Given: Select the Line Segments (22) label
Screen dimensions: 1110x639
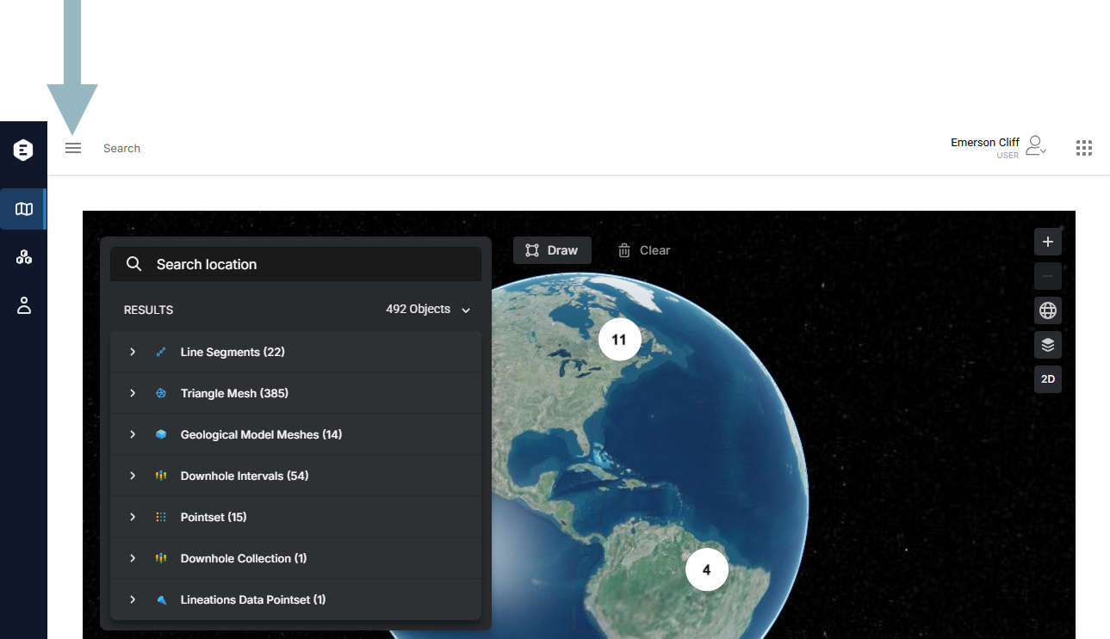Looking at the screenshot, I should (233, 352).
